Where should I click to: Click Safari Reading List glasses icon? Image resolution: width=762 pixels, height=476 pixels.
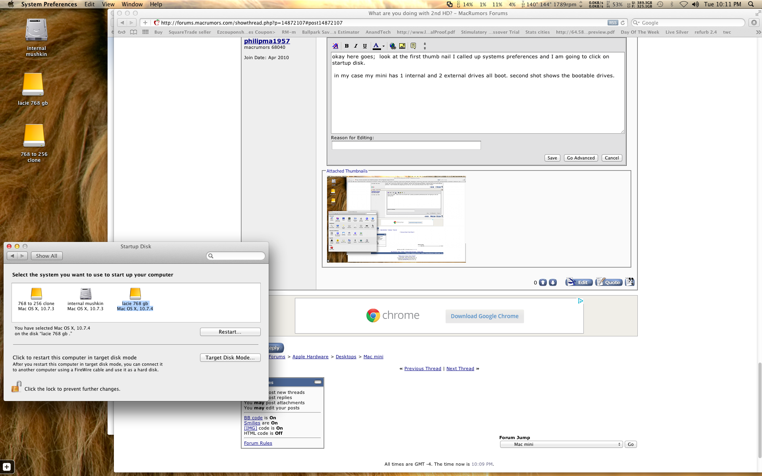(x=121, y=32)
